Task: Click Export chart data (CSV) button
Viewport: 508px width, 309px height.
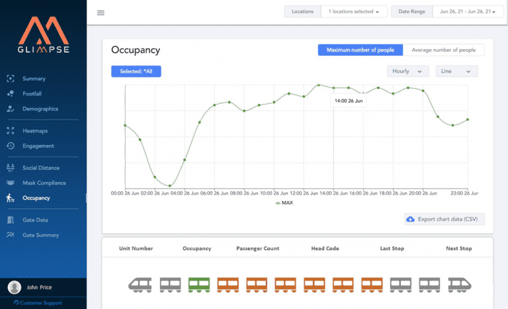Action: [444, 219]
